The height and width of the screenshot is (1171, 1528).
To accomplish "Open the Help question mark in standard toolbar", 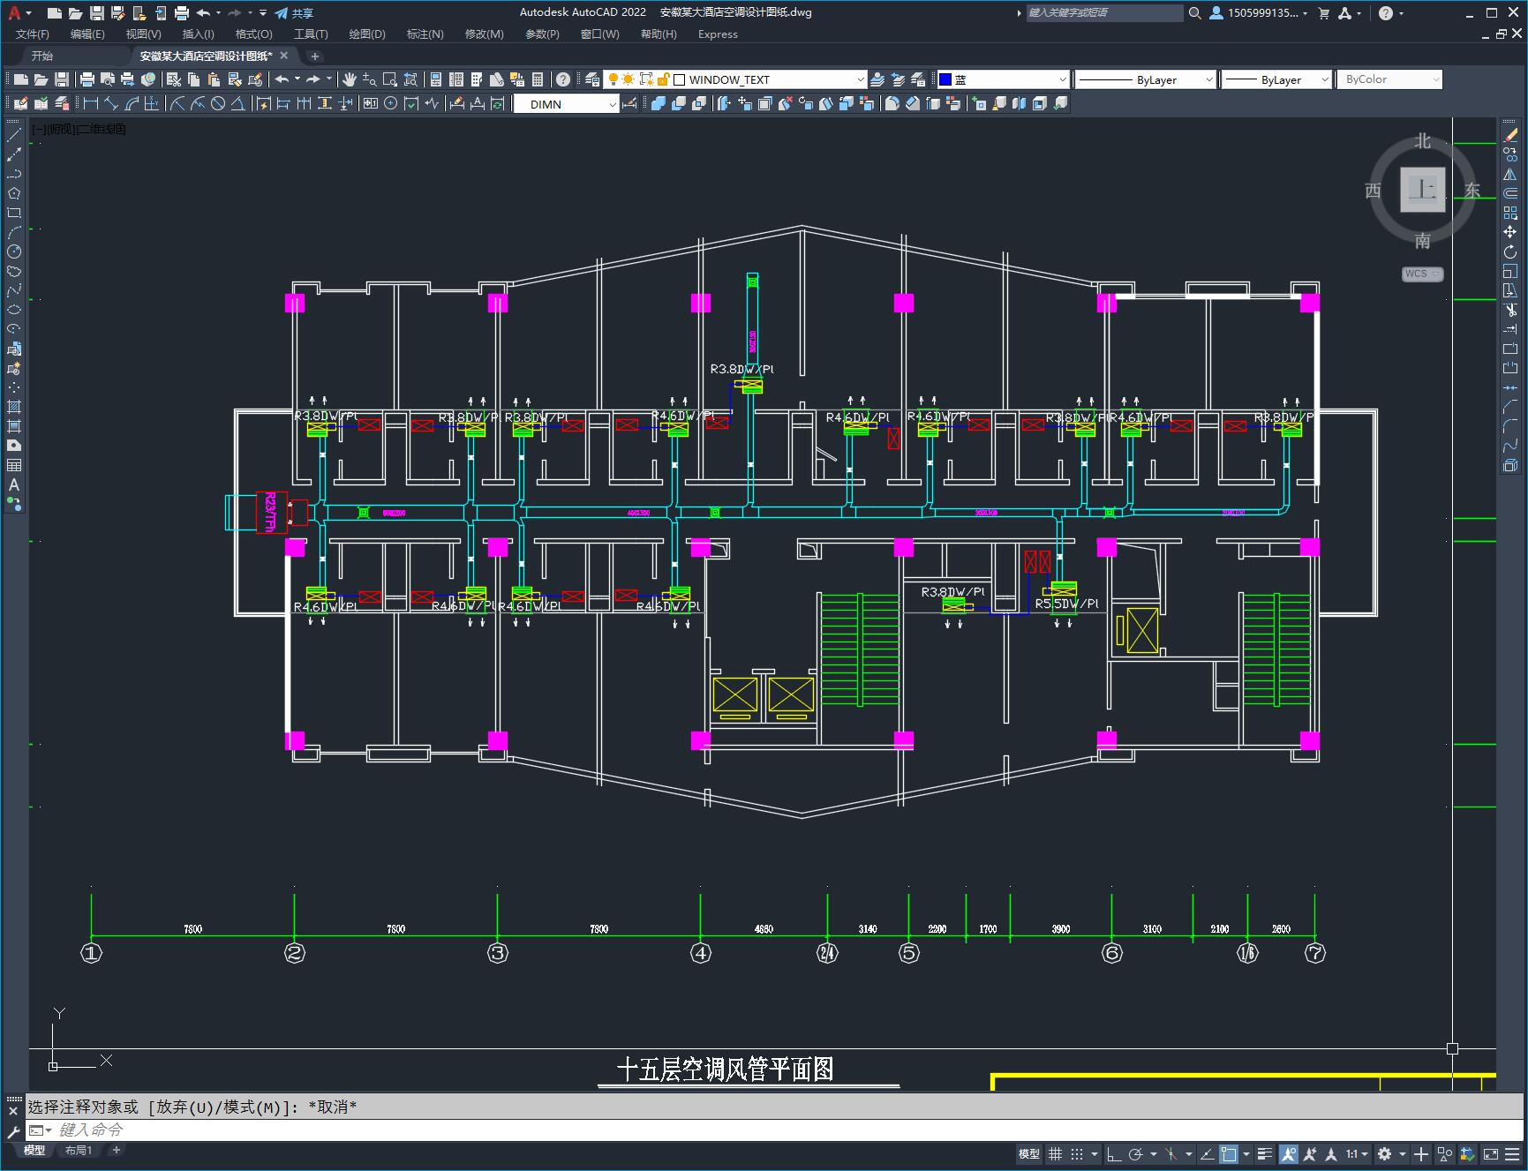I will point(563,79).
